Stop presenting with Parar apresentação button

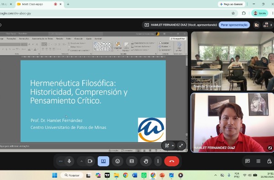point(234,25)
